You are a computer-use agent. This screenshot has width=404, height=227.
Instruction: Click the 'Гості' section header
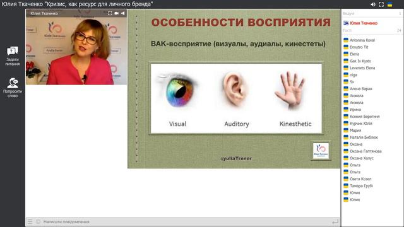[347, 30]
